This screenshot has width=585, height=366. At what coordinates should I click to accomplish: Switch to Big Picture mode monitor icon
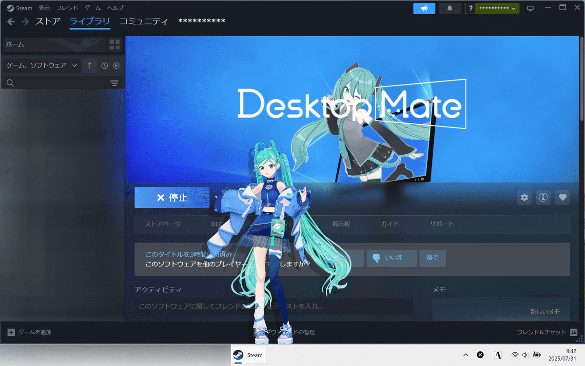(x=531, y=8)
